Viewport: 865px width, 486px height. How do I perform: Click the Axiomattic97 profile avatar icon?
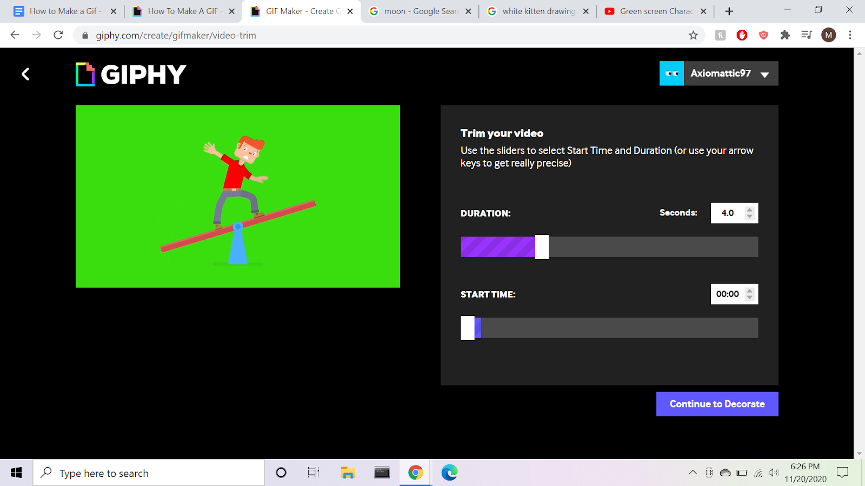click(x=671, y=73)
